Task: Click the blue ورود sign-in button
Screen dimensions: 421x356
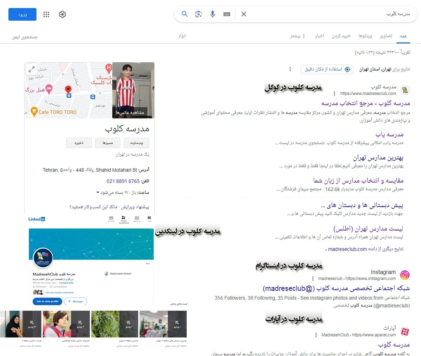Action: (x=22, y=14)
